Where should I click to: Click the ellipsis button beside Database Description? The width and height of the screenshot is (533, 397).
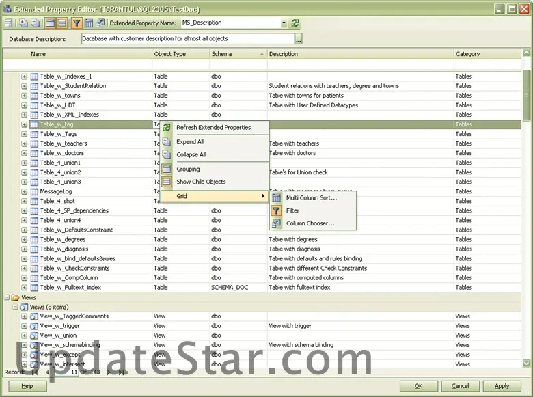[x=298, y=39]
